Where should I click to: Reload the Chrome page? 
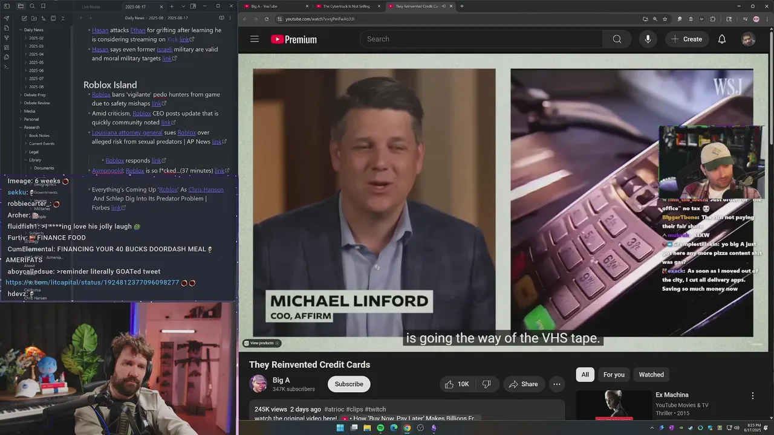click(x=267, y=19)
